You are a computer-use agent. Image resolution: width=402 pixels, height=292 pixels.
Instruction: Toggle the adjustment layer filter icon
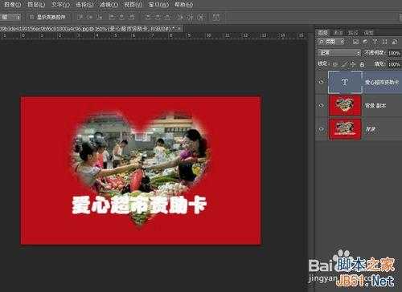365,42
